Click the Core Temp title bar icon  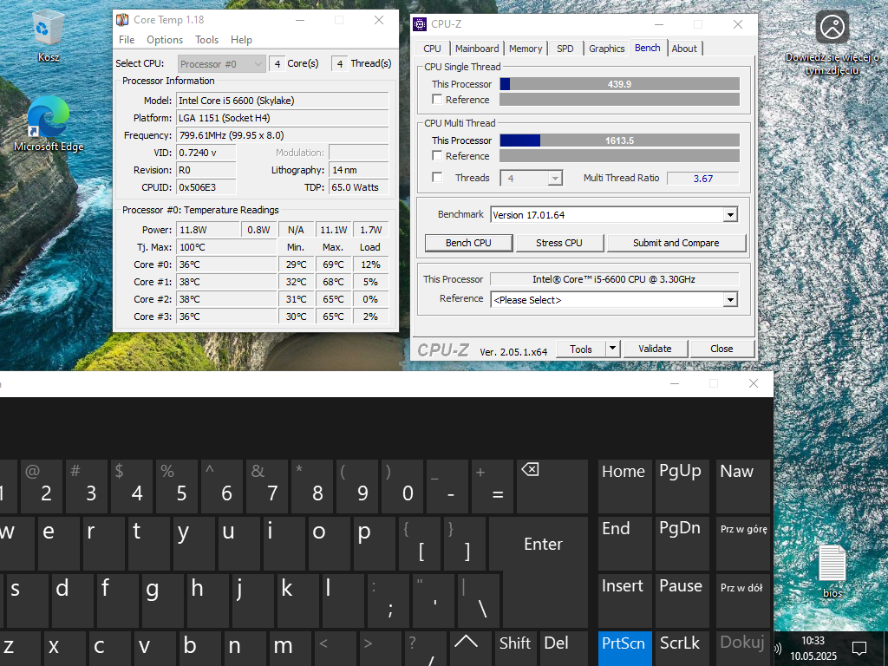click(123, 20)
